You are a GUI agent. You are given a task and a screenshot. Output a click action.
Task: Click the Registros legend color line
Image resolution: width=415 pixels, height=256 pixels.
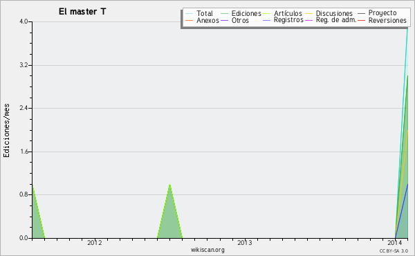[x=266, y=20]
